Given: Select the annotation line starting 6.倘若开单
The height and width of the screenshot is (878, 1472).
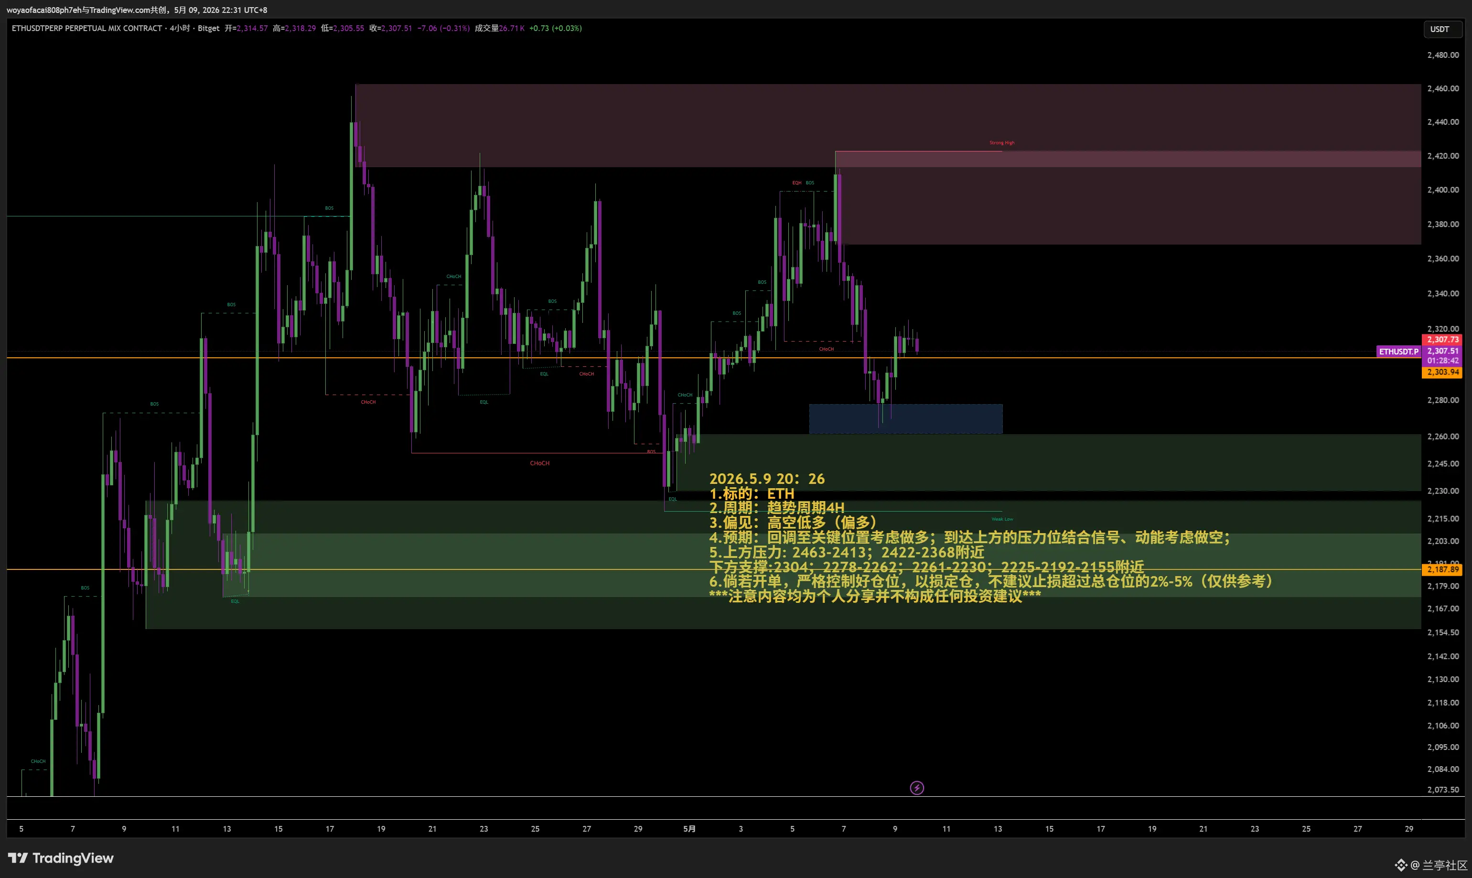Looking at the screenshot, I should point(991,581).
